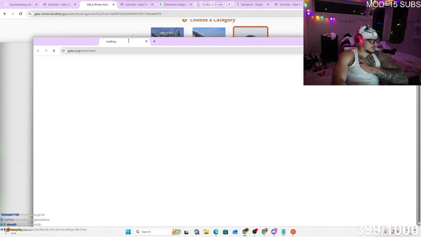Click the microphone icon in system tray
The image size is (421, 237).
click(385, 232)
